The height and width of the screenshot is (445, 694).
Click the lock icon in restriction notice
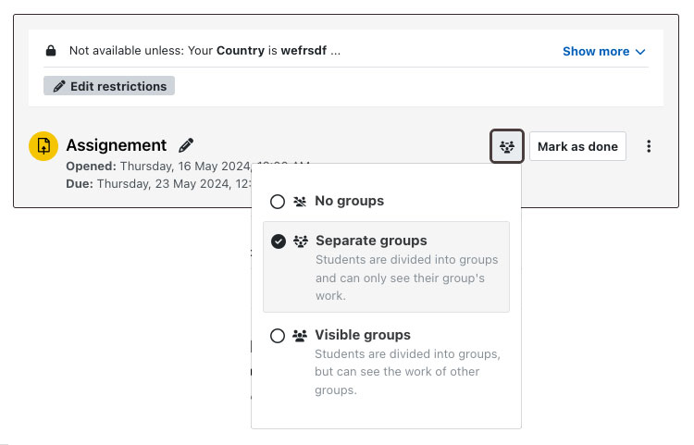click(x=51, y=51)
